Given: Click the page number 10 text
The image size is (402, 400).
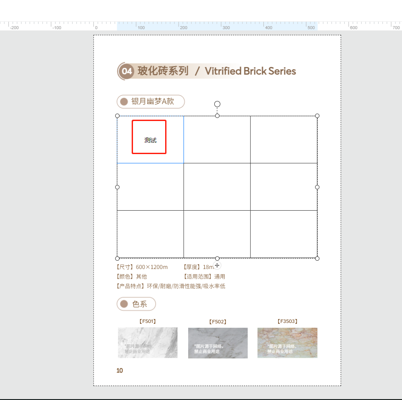Looking at the screenshot, I should tap(120, 370).
